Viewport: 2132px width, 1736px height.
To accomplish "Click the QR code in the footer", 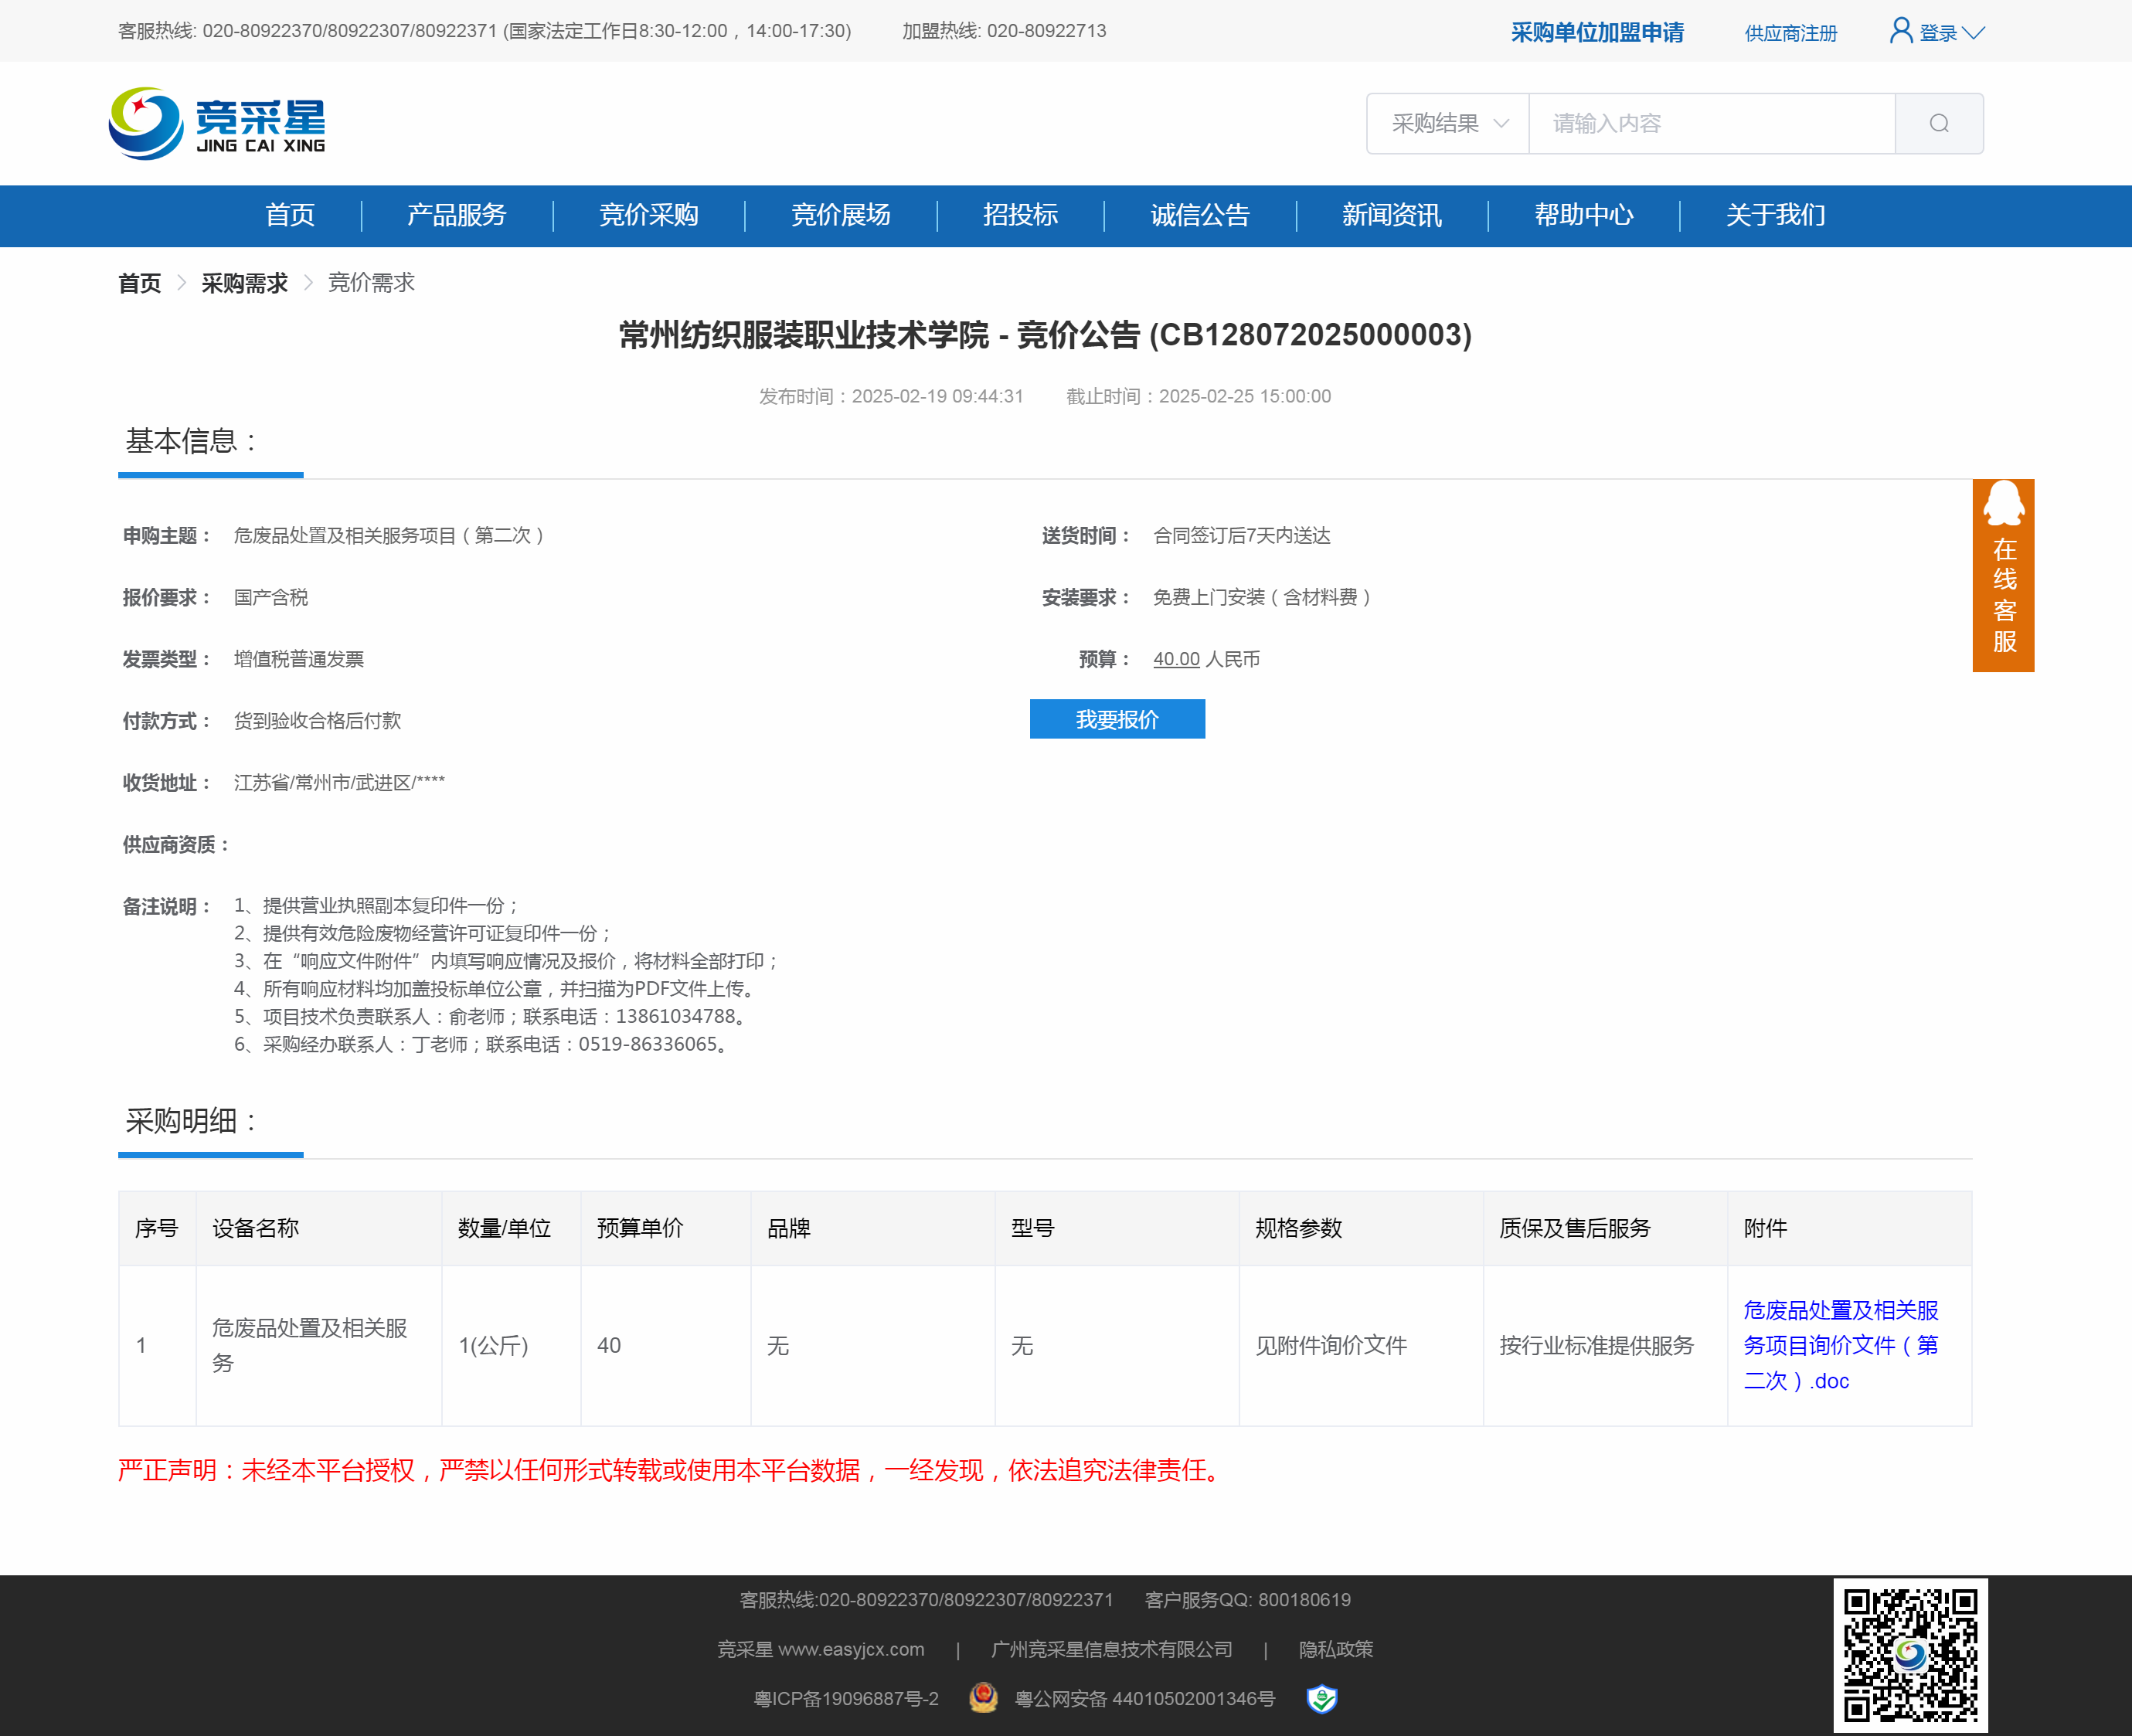I will click(1909, 1654).
